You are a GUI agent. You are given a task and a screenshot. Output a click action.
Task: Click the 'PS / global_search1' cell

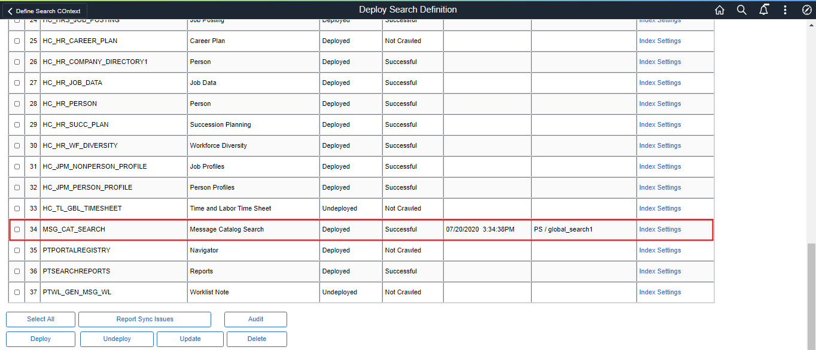point(584,230)
